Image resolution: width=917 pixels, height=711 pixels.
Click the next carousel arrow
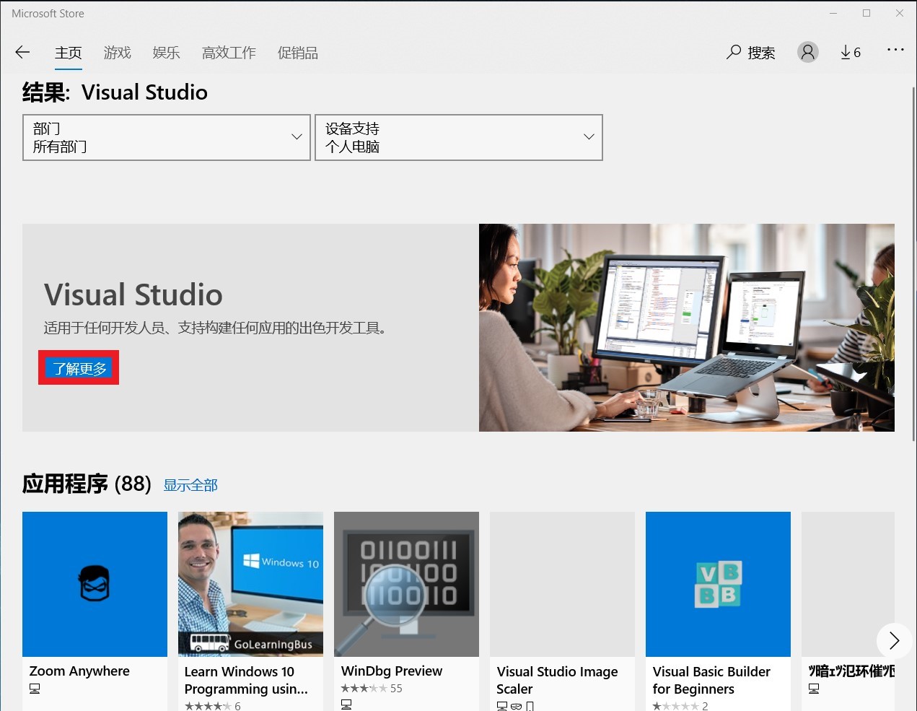coord(894,641)
